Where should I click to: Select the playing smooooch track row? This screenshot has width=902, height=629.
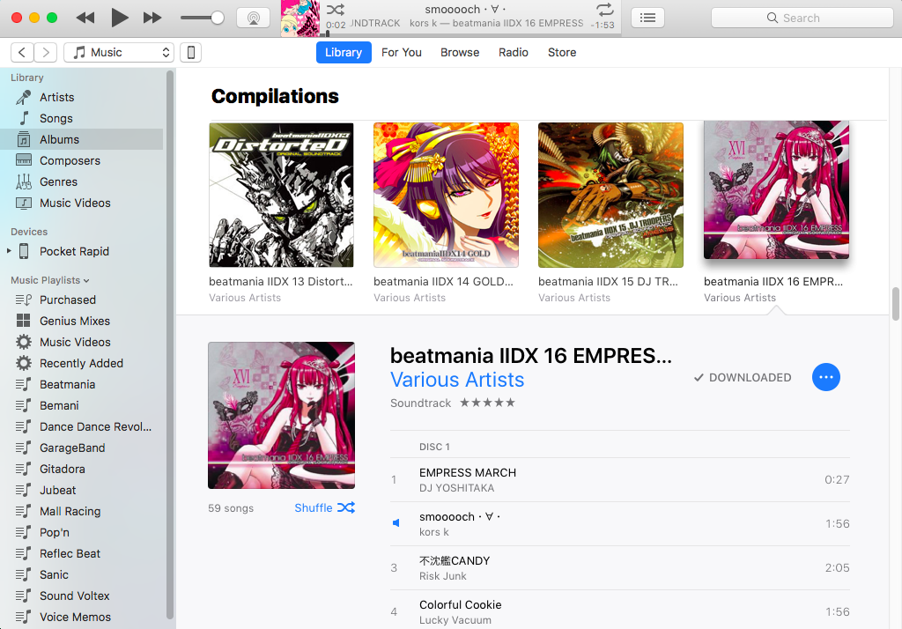tap(619, 524)
